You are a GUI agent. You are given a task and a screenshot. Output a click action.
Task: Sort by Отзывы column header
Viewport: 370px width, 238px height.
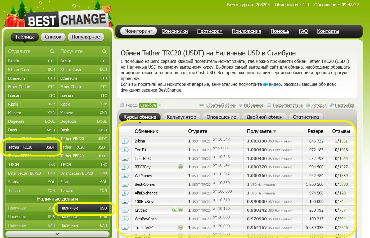pyautogui.click(x=341, y=131)
